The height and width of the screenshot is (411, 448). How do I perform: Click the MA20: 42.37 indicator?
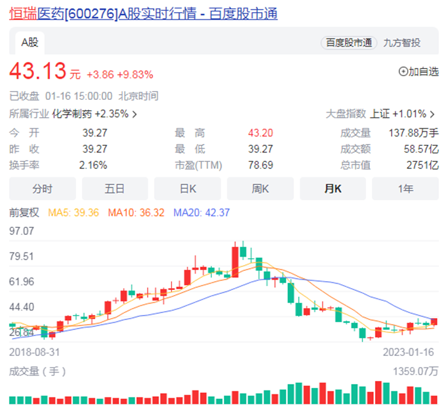coord(202,213)
